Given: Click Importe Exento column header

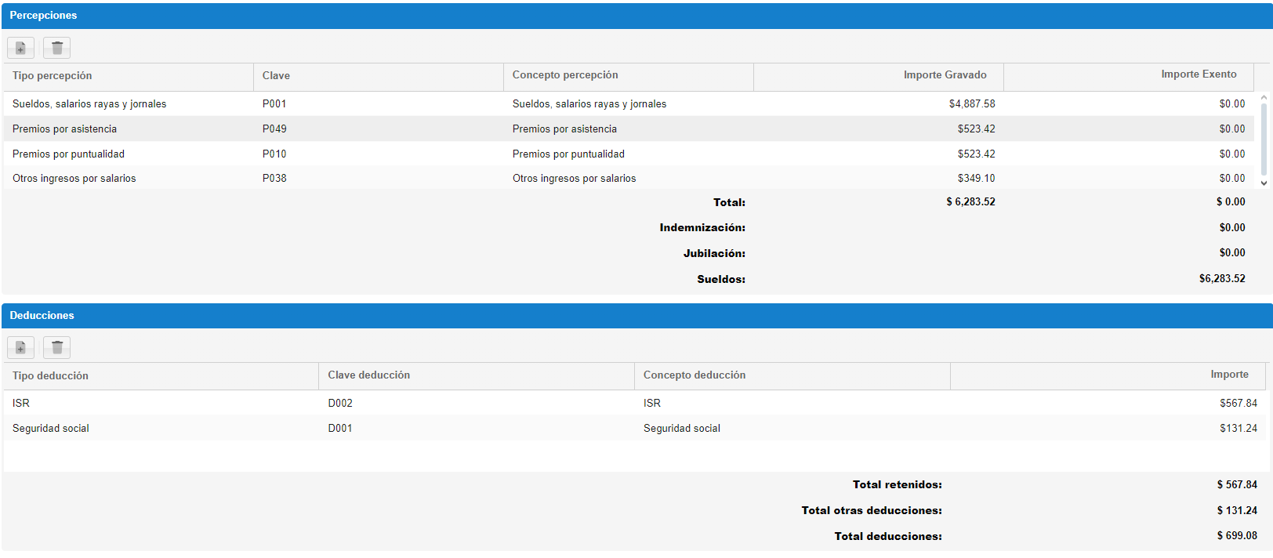Looking at the screenshot, I should coord(1199,74).
